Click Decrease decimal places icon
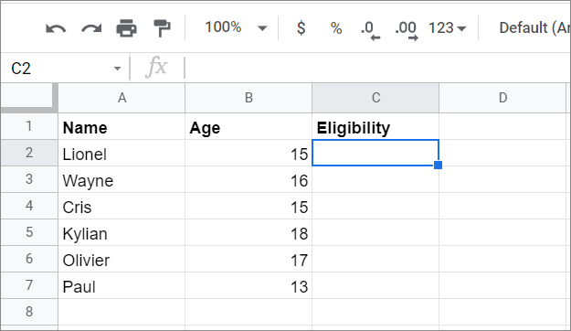 pyautogui.click(x=370, y=29)
